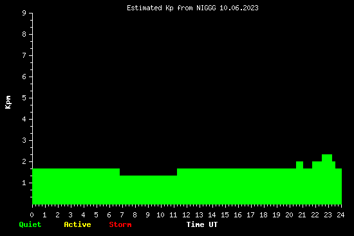This screenshot has width=354, height=236.
Task: Click the red Storm legend label
Action: [120, 224]
